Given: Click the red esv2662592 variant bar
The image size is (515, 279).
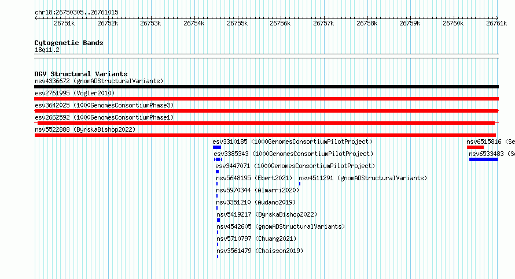Looking at the screenshot, I should click(266, 123).
